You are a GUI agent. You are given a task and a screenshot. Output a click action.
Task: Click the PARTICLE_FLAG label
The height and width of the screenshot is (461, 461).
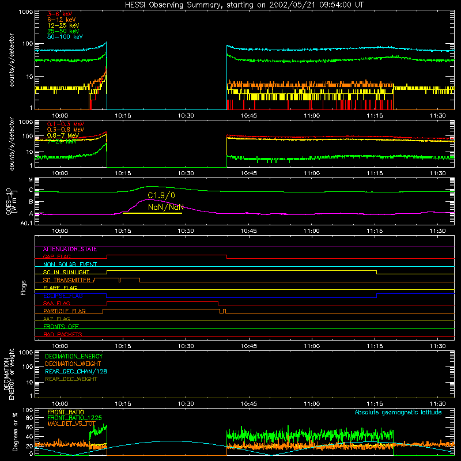[x=65, y=311]
